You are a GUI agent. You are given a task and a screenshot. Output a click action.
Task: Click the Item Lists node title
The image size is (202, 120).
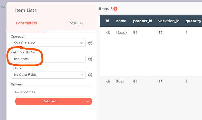click(x=26, y=10)
